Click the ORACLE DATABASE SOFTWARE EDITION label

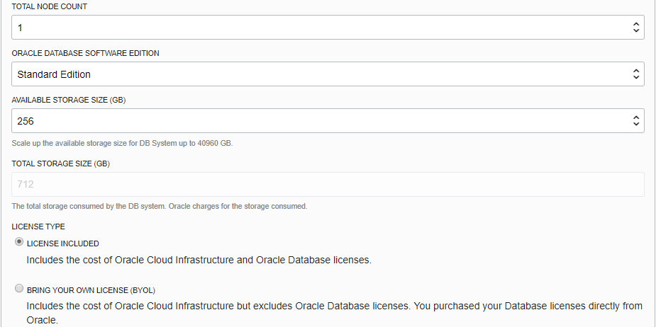click(85, 53)
